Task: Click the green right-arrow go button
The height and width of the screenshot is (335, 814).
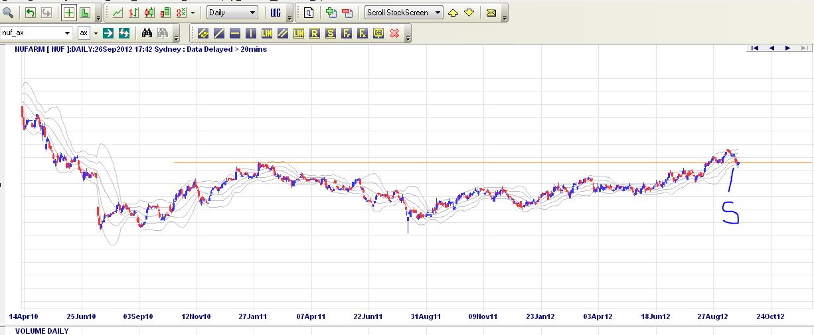Action: (108, 33)
